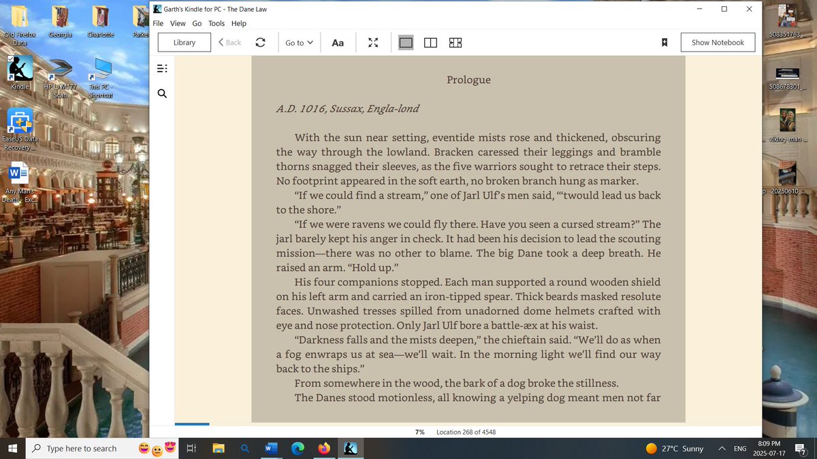Open the Tools menu

tap(217, 23)
